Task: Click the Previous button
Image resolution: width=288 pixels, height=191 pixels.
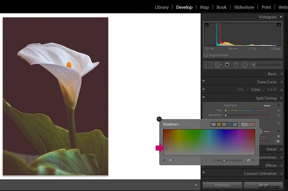Action: point(222,185)
